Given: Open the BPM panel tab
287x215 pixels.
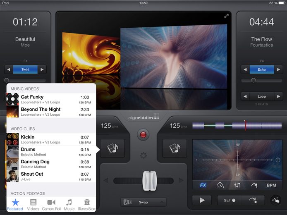Looking at the screenshot, I should (271, 185).
